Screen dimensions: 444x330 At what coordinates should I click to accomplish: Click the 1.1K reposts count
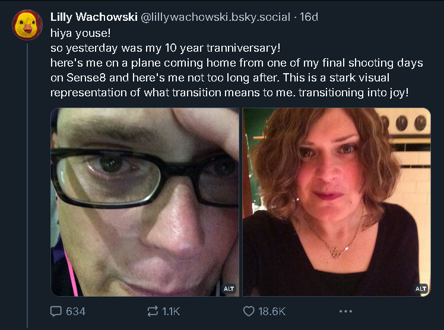[171, 311]
